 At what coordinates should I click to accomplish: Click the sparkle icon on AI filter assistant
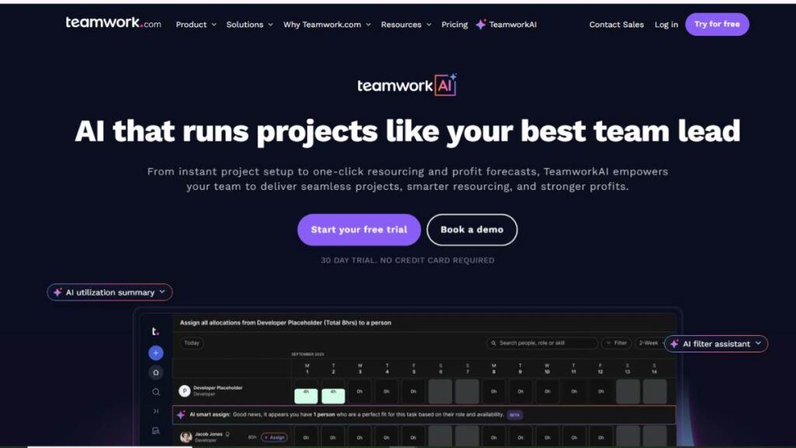click(674, 344)
